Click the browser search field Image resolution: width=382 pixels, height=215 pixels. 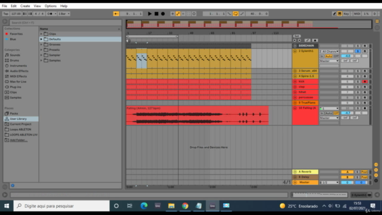tap(65, 23)
